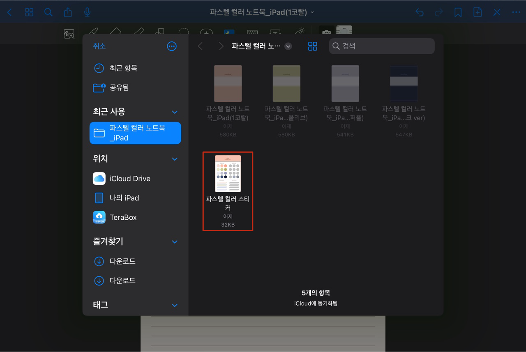Switch the file browser to grid view
The image size is (526, 352).
pyautogui.click(x=313, y=46)
